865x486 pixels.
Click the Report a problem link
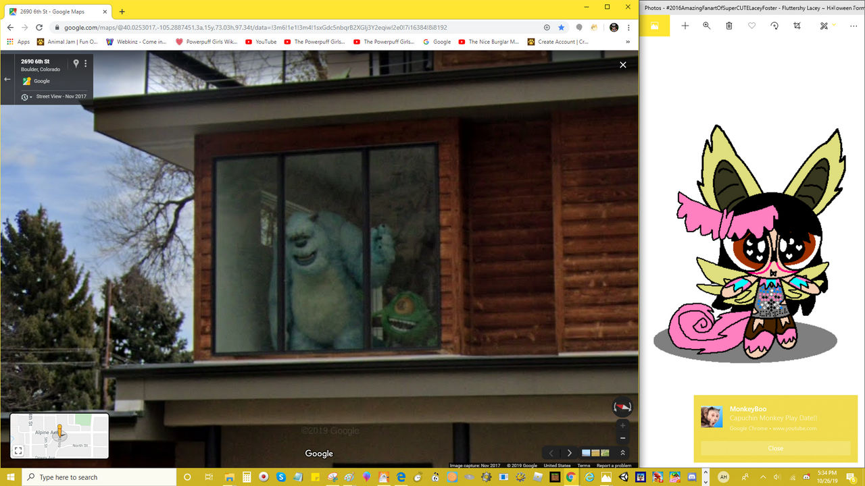click(x=614, y=465)
